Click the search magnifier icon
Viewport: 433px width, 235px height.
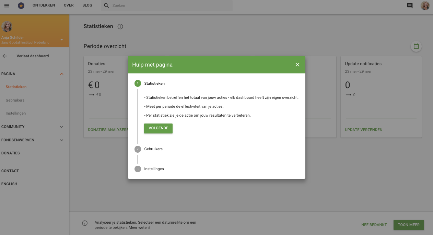[106, 5]
